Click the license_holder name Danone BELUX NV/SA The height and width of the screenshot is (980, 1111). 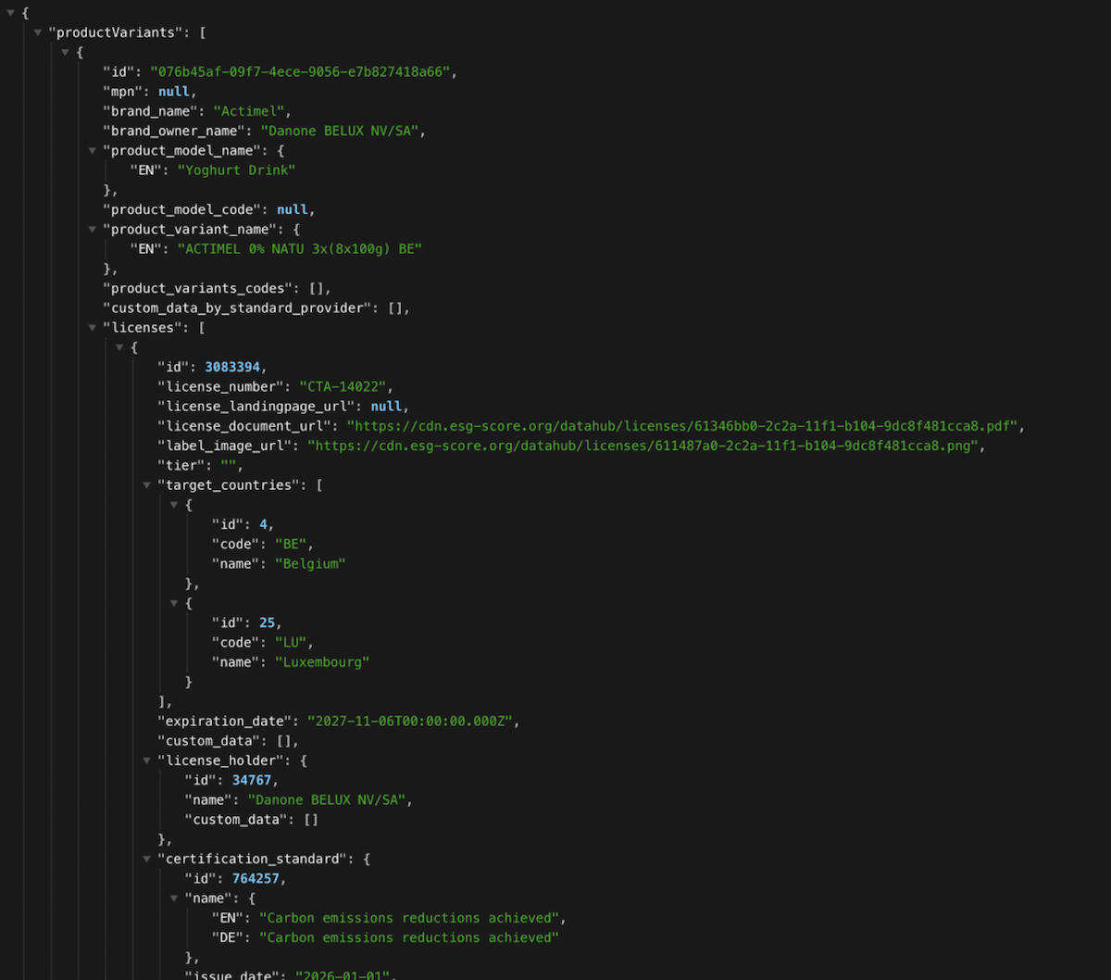coord(326,799)
